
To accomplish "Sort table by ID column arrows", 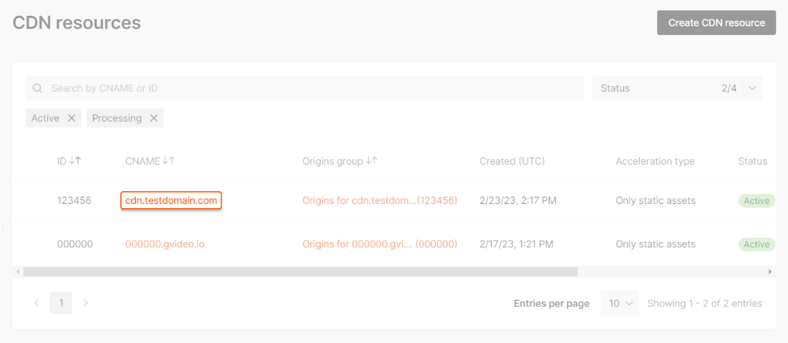I will [x=75, y=160].
